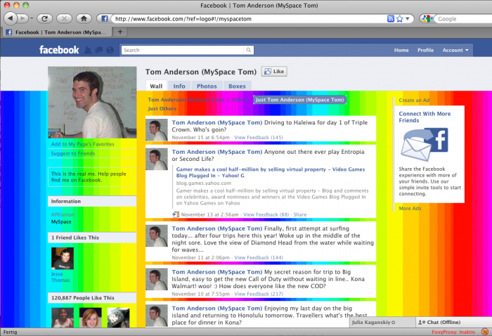Click the browser Back arrow button

[x=10, y=18]
